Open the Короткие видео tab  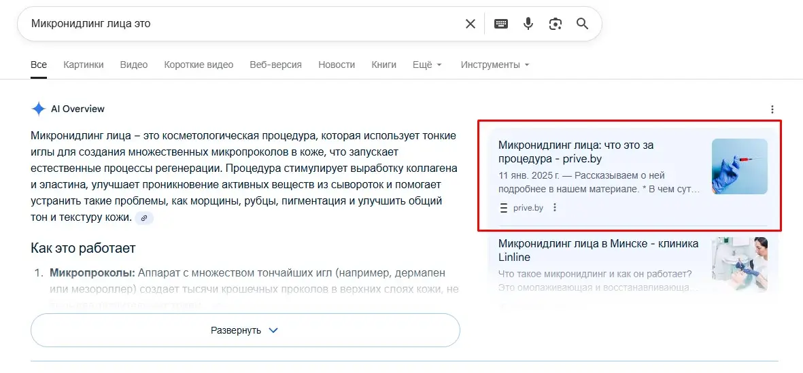pos(199,65)
